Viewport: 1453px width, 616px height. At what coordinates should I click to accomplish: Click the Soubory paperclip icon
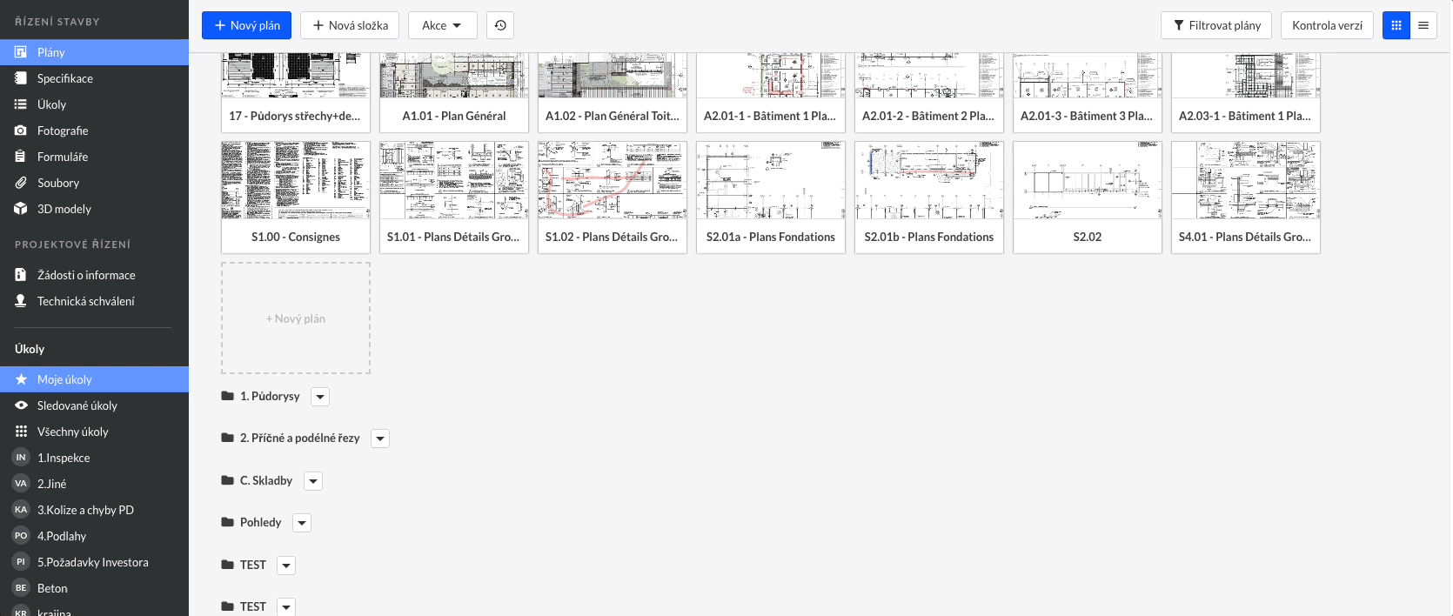click(x=21, y=183)
